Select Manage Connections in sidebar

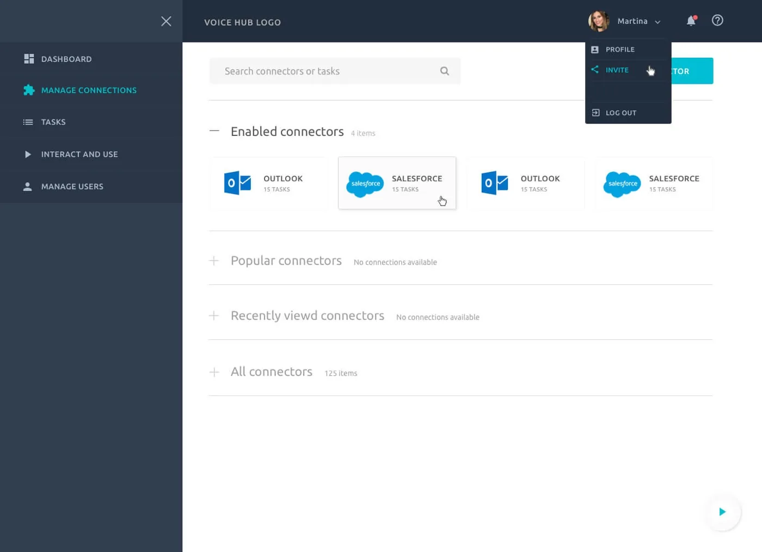(x=91, y=90)
